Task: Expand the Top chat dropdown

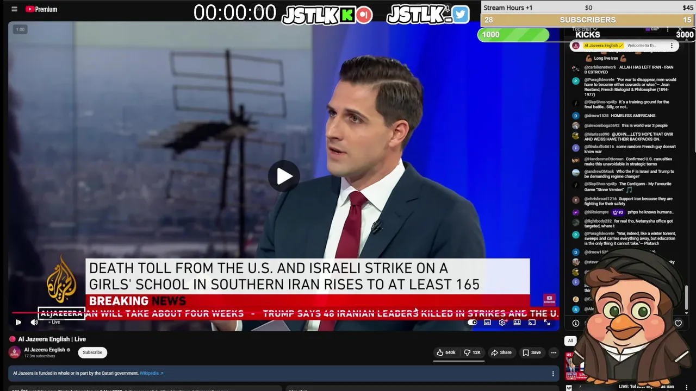Action: pyautogui.click(x=584, y=29)
